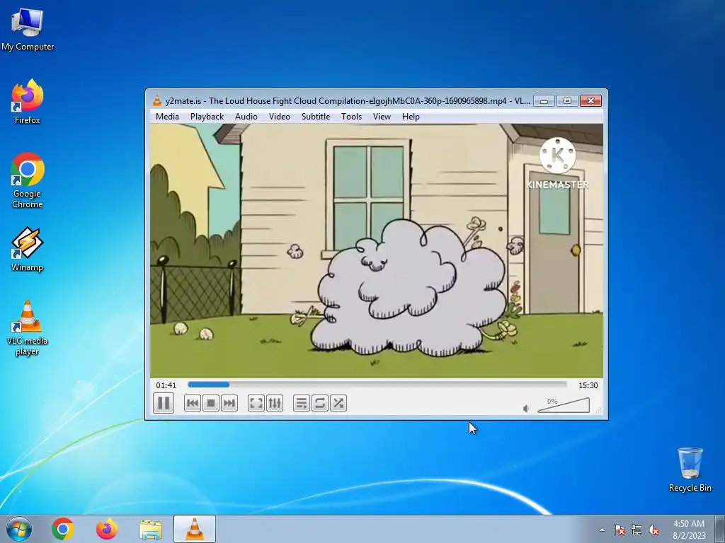
Task: Select My Computer desktop icon
Action: (x=28, y=30)
